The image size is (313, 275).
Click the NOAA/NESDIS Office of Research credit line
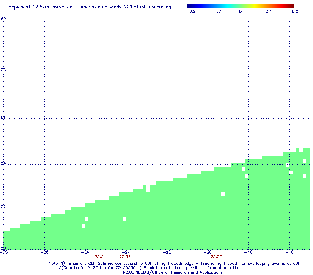tap(173, 272)
